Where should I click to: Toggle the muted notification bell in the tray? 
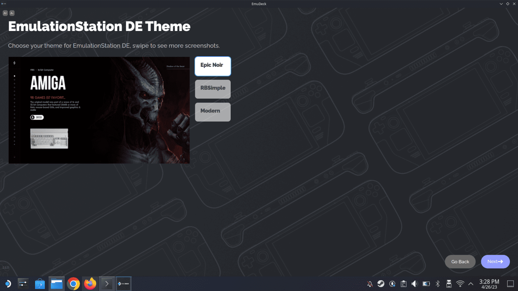click(x=369, y=284)
